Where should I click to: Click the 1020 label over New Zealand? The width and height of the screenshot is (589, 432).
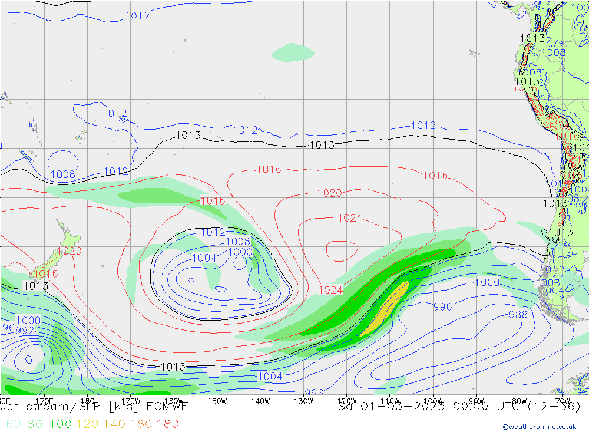coord(70,251)
